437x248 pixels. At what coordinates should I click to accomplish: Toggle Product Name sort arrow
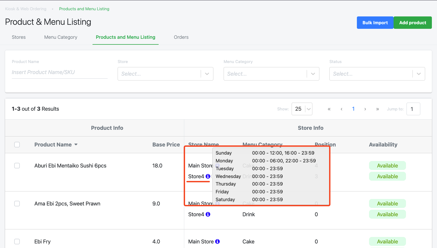[x=76, y=145]
